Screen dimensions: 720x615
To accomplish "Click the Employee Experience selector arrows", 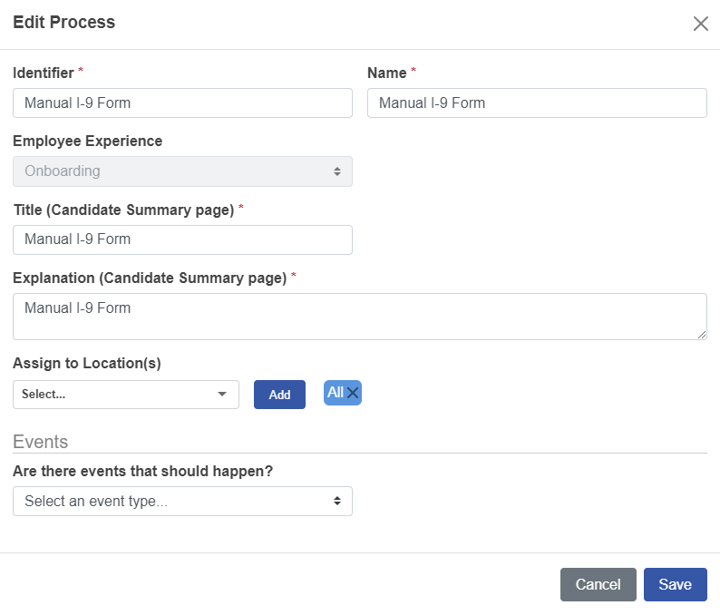I will pos(336,171).
